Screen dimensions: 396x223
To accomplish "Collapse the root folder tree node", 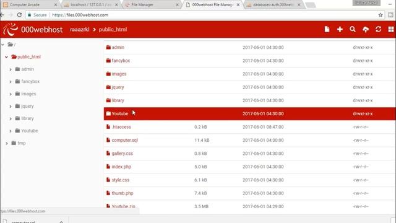I will point(2,45).
